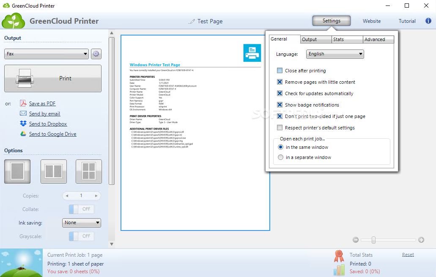Decrease copies with left arrow
This screenshot has height=277, width=436.
(x=67, y=196)
